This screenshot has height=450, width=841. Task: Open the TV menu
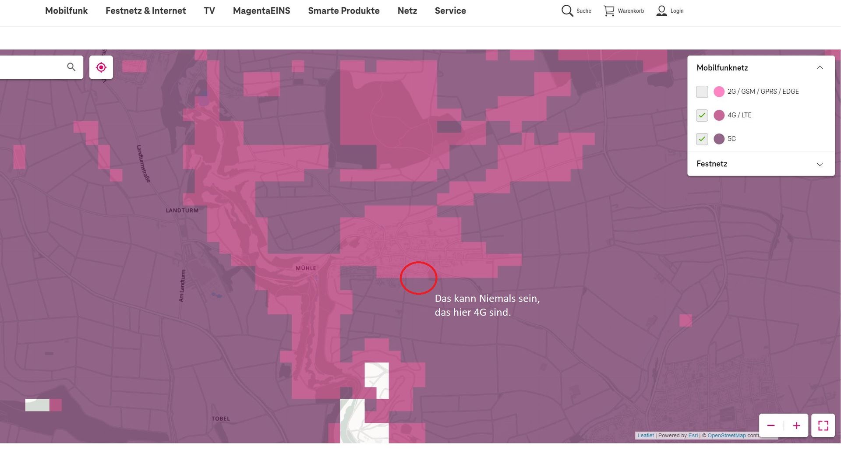[209, 11]
